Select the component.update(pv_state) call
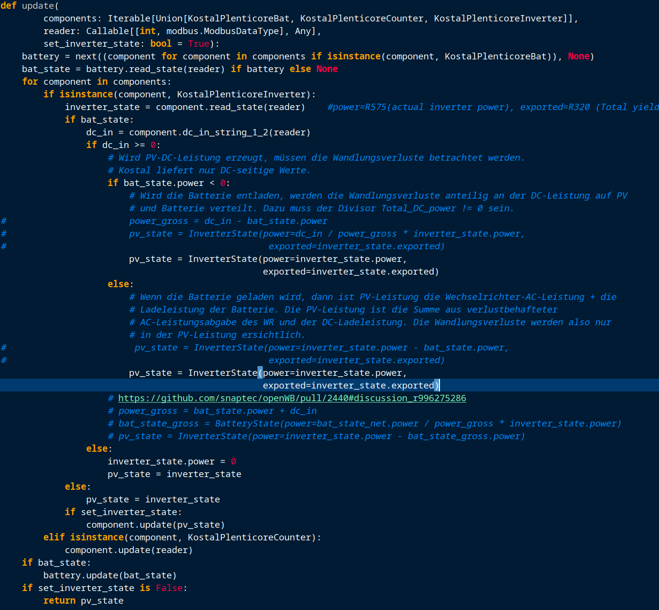Image resolution: width=659 pixels, height=610 pixels. (x=155, y=524)
